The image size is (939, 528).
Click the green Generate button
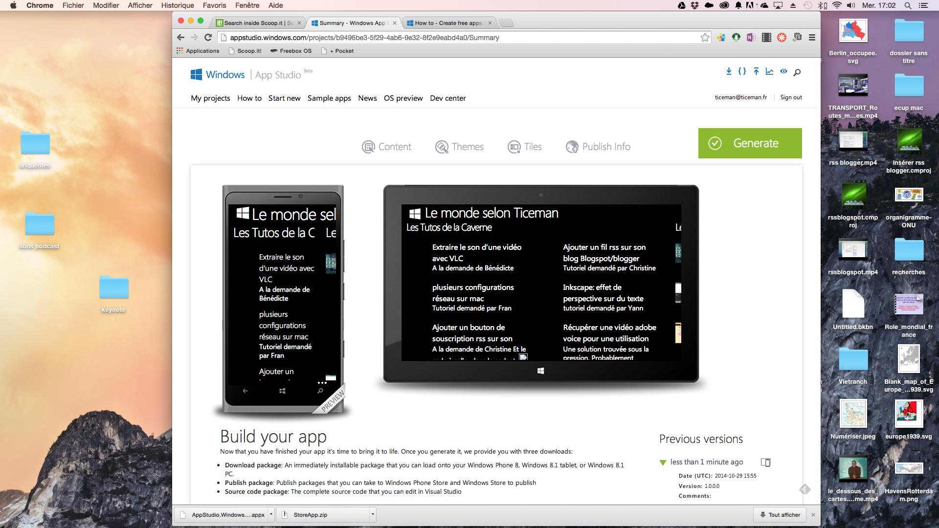tap(750, 143)
